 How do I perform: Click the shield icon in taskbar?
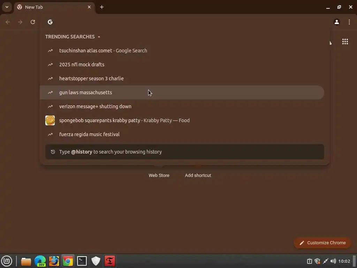96,261
